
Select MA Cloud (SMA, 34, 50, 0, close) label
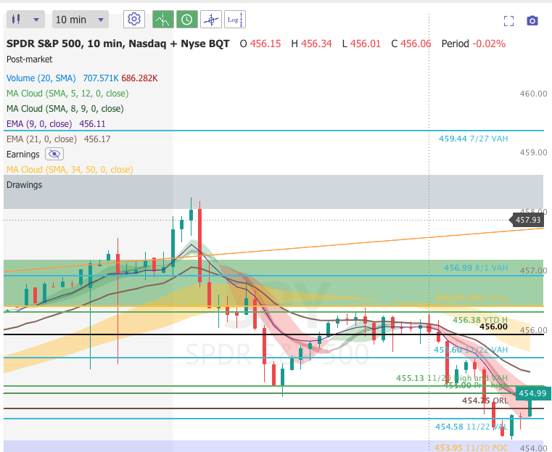pyautogui.click(x=70, y=169)
